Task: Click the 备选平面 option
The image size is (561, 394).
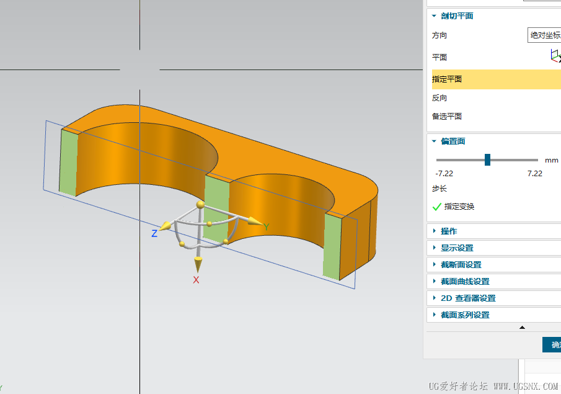Action: tap(447, 117)
